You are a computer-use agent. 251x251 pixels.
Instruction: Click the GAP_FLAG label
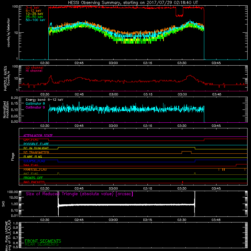tap(31, 140)
